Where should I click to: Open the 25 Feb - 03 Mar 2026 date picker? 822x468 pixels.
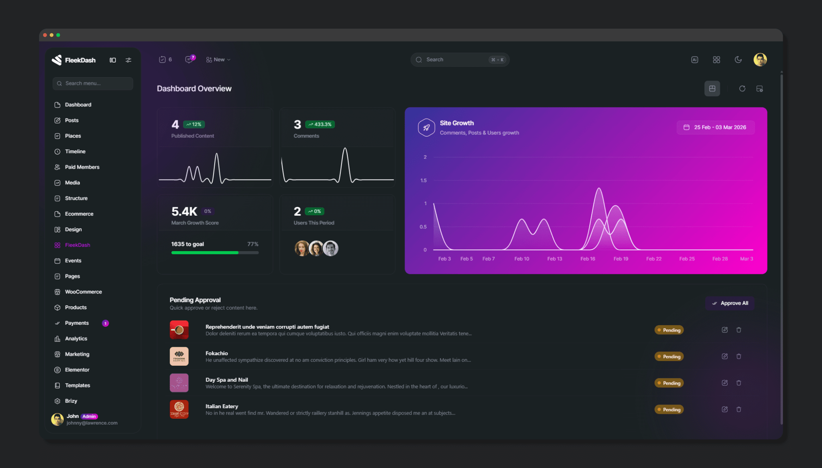tap(716, 127)
